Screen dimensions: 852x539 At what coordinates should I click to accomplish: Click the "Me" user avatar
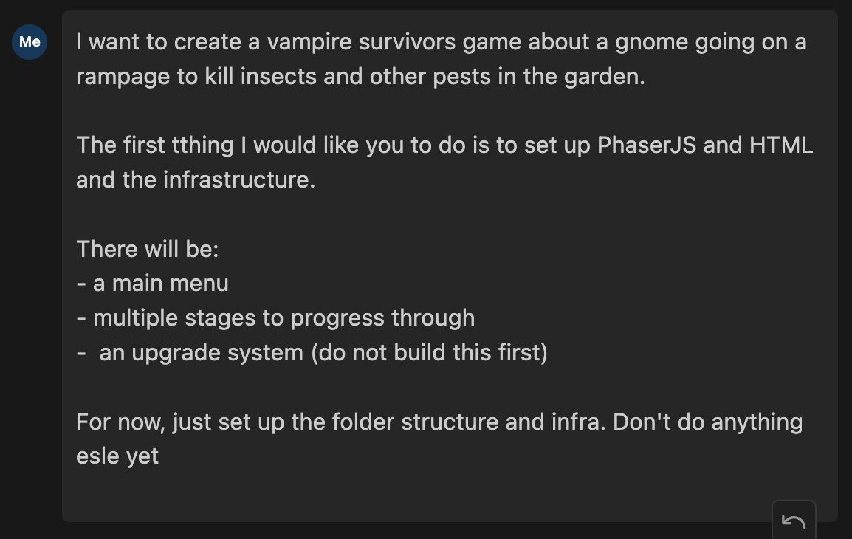(30, 42)
